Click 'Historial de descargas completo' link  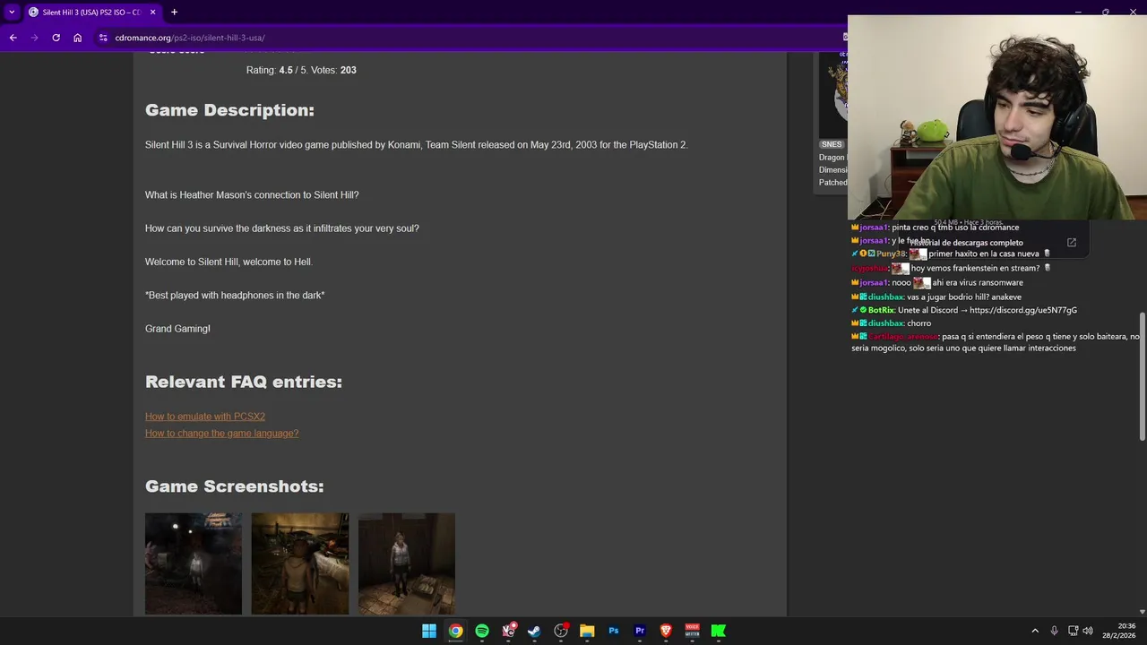coord(966,243)
